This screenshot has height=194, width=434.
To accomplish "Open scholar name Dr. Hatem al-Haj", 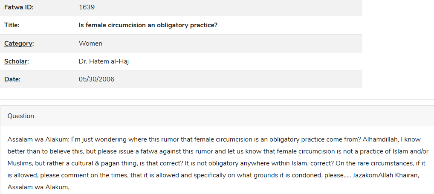I will 104,61.
